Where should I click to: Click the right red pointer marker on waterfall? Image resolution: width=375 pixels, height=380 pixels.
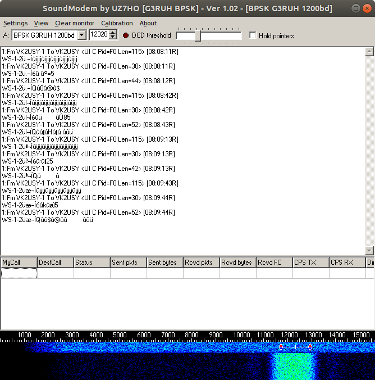pyautogui.click(x=310, y=347)
